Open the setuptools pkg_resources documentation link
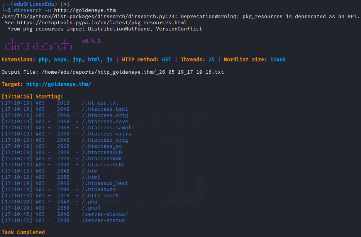Image resolution: width=361 pixels, height=237 pixels. (102, 23)
